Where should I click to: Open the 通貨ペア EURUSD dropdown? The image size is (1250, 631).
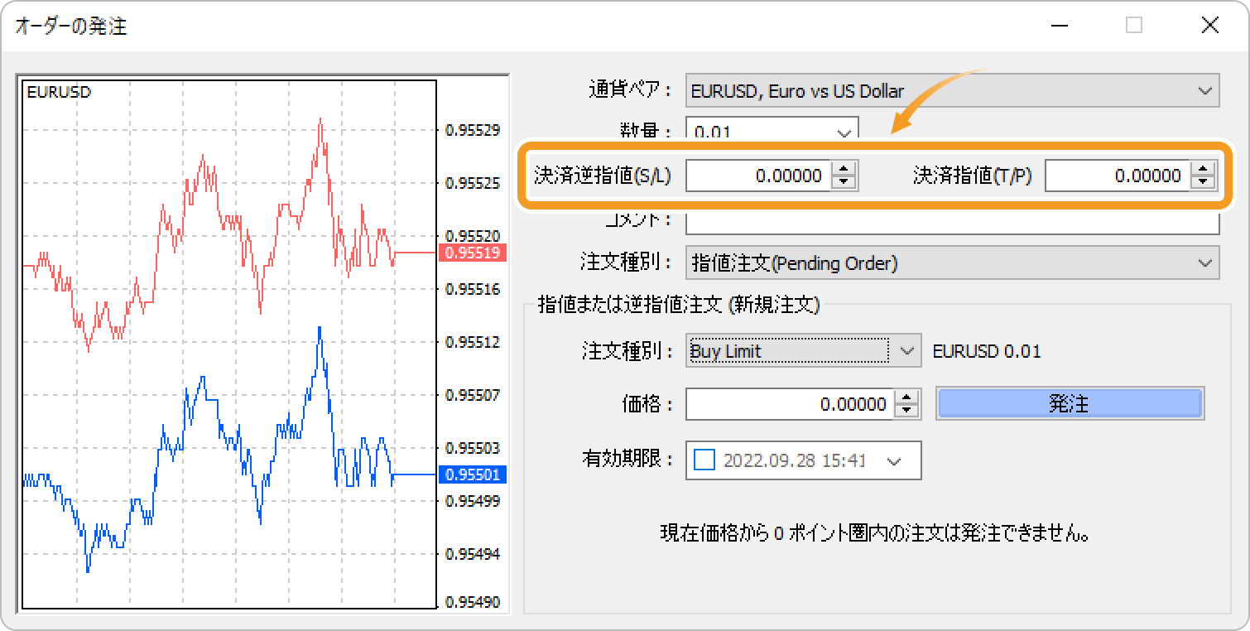pos(952,91)
